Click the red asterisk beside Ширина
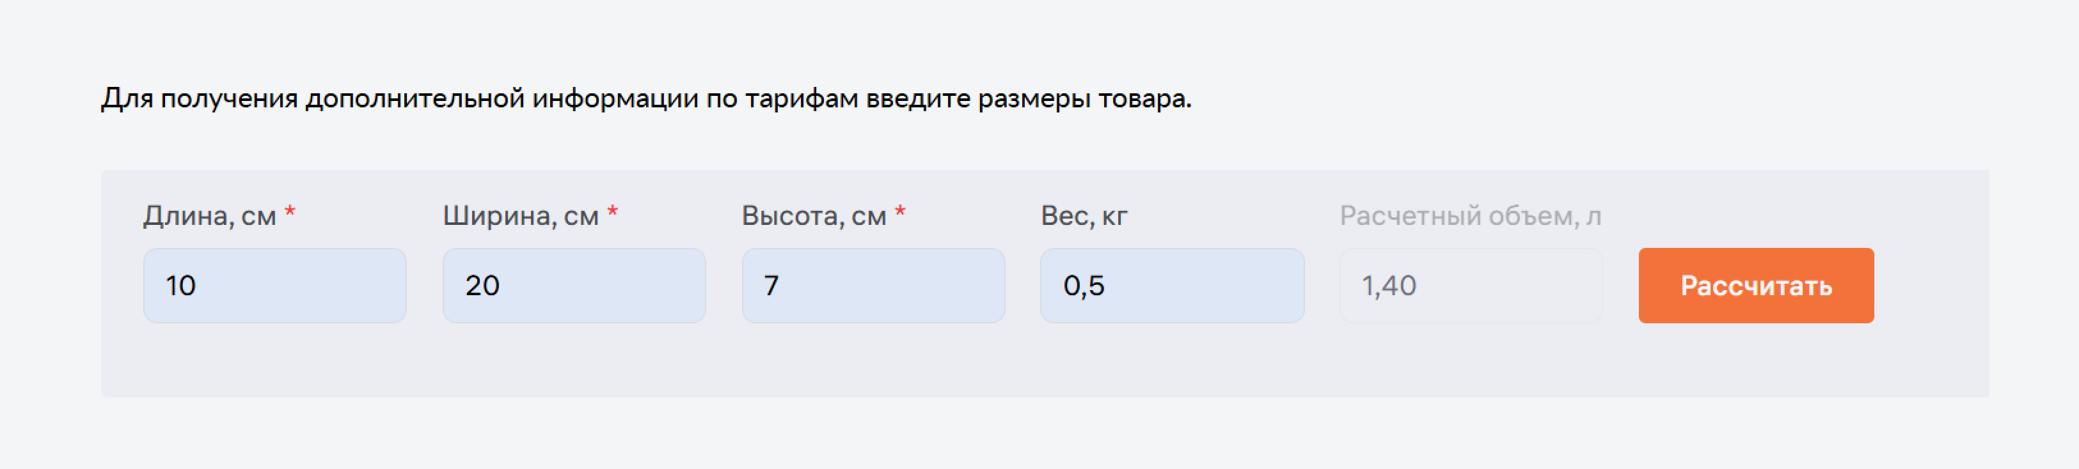This screenshot has height=469, width=2079. pos(613,212)
